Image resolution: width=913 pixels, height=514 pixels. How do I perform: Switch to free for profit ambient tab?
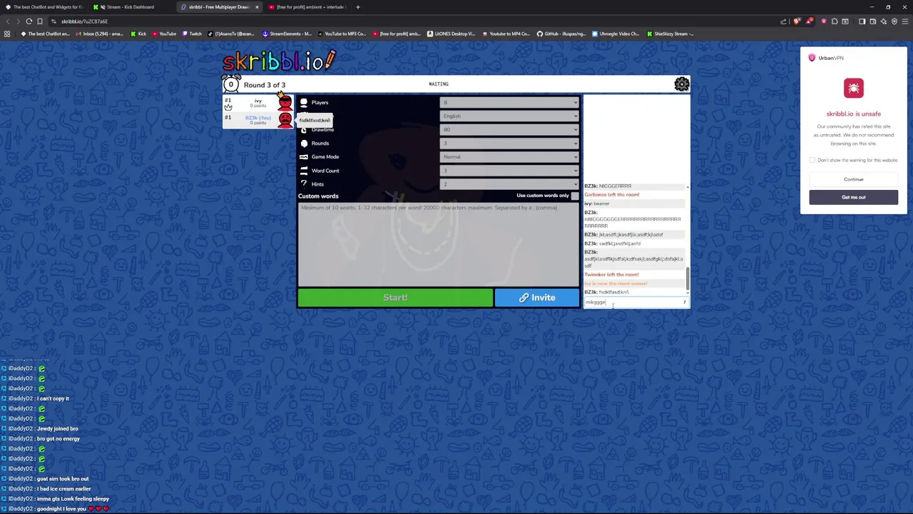(307, 7)
